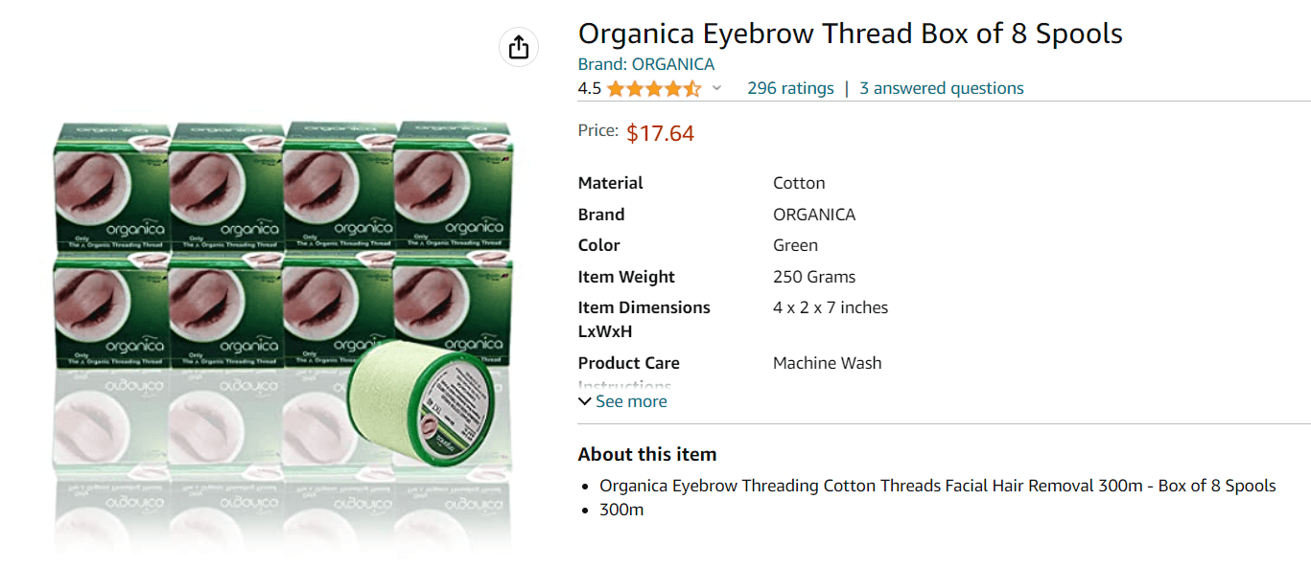The width and height of the screenshot is (1311, 568).
Task: Click the green thread spool in the image
Action: (x=420, y=404)
